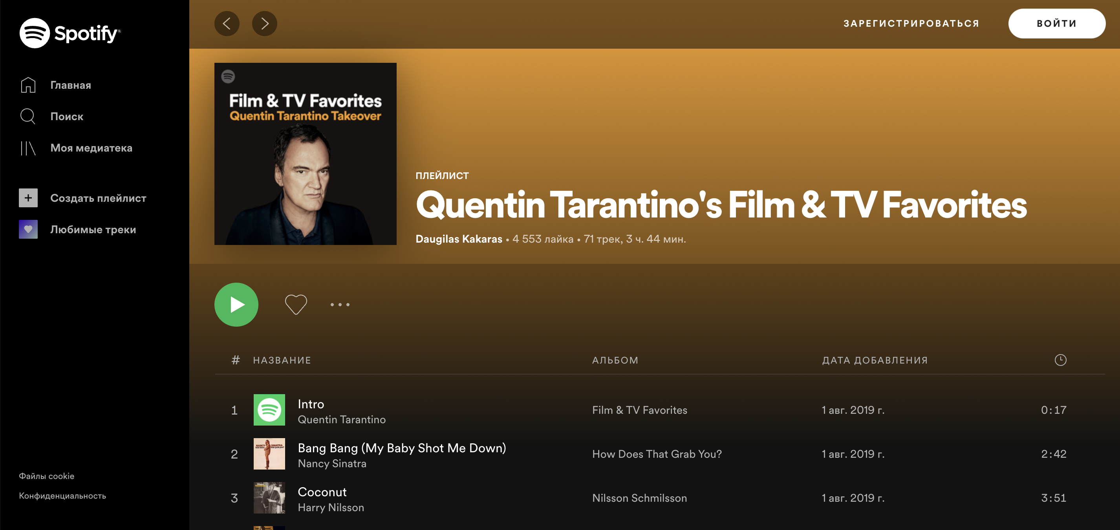Select Bang Bang (My Baby Shot Me Down)

[x=402, y=448]
